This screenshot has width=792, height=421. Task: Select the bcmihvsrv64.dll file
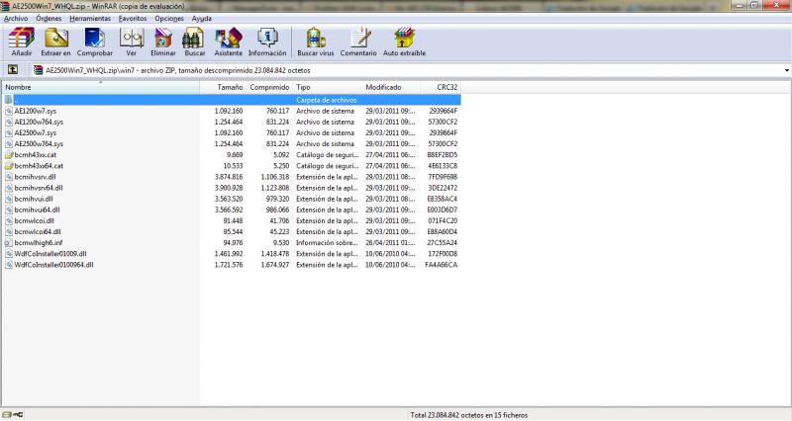pos(39,188)
